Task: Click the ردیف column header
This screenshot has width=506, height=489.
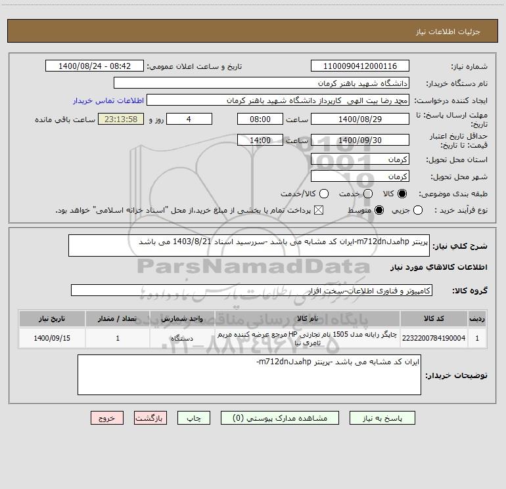Action: pyautogui.click(x=477, y=318)
